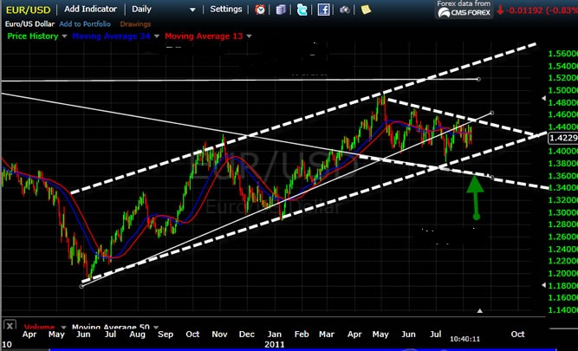
Task: Expand Moving Average 13 dropdown arrow
Action: (250, 36)
